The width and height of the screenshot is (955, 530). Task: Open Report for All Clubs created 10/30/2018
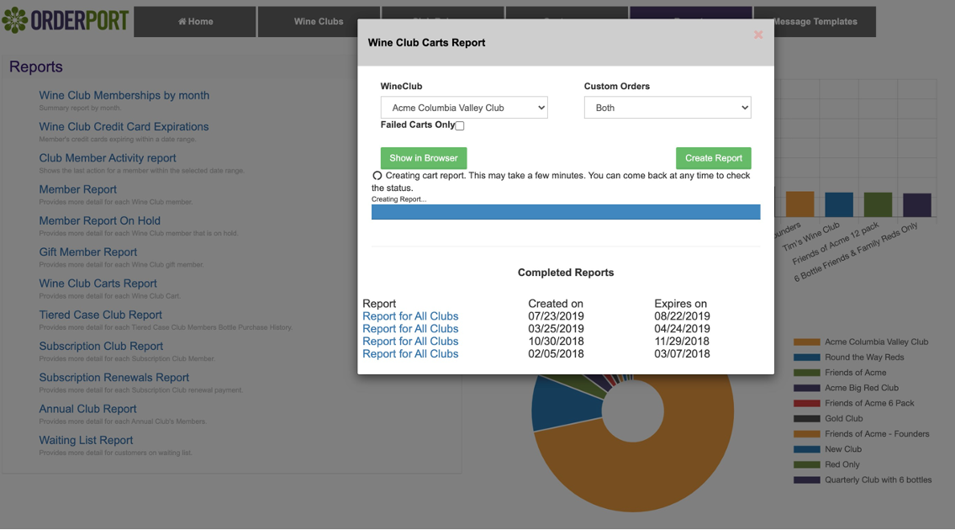pyautogui.click(x=410, y=342)
